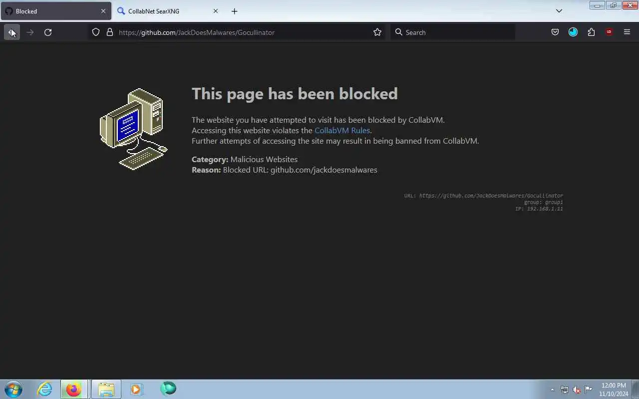The height and width of the screenshot is (399, 639).
Task: Open the uBlock Origin extension icon
Action: pyautogui.click(x=609, y=32)
